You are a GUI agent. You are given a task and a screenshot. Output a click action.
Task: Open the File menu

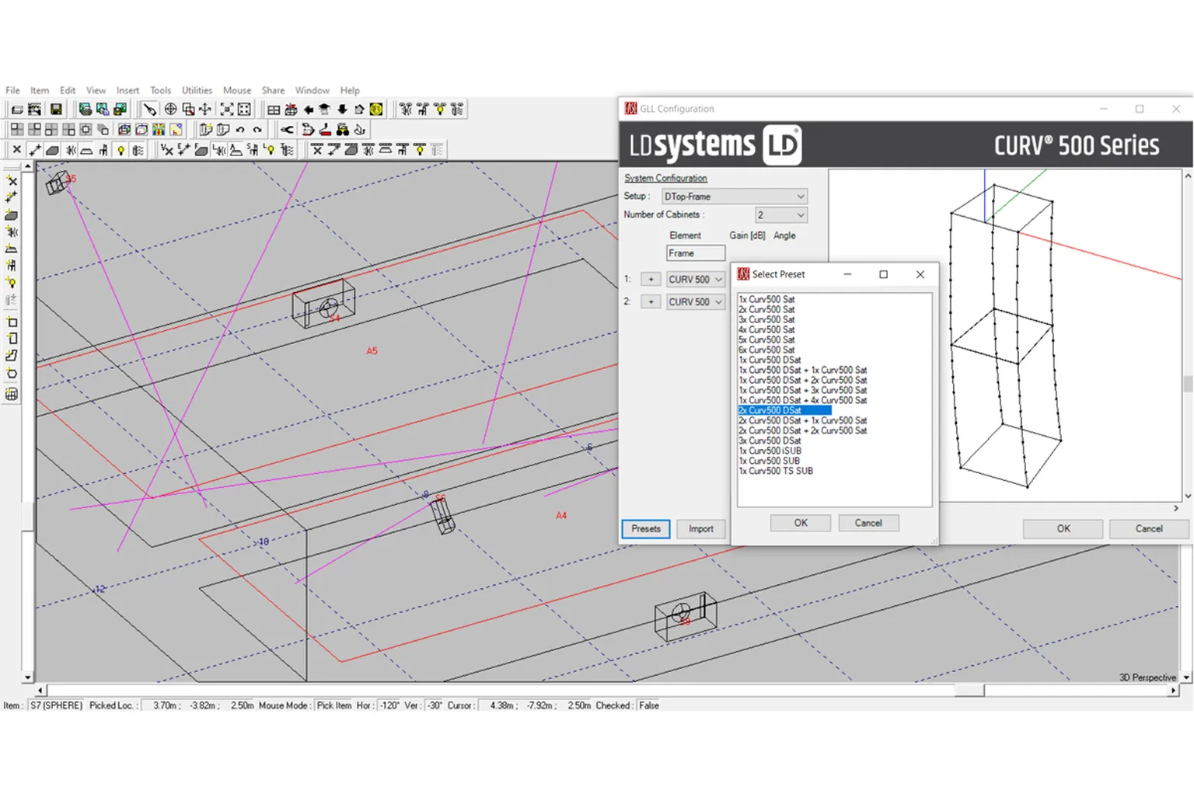(12, 91)
